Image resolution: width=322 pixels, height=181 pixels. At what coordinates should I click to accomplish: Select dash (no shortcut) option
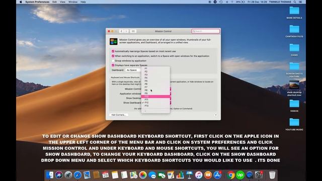(155, 111)
